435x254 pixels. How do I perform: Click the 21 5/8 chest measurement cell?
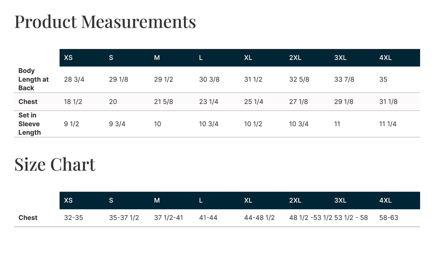tap(164, 102)
